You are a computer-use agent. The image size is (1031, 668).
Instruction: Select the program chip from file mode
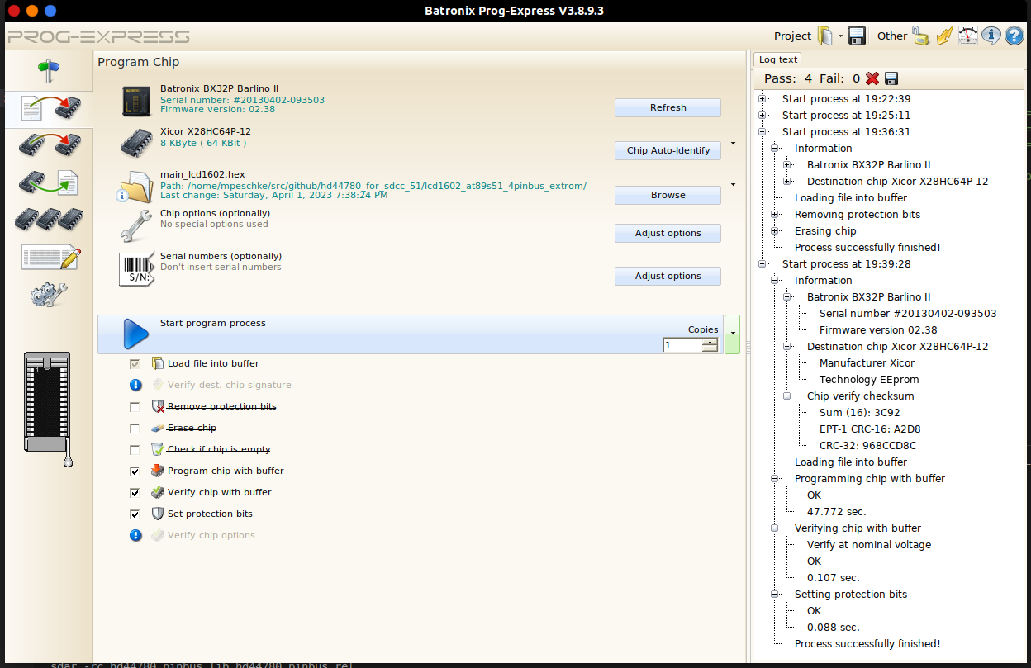click(x=49, y=108)
